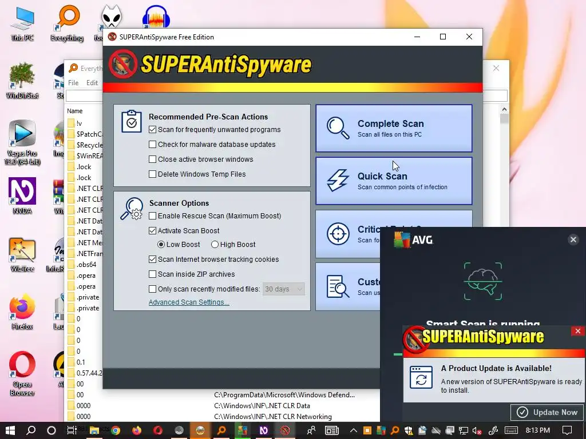Enable Rescue Scan (Maximum Boost)
The height and width of the screenshot is (439, 586).
pos(152,215)
